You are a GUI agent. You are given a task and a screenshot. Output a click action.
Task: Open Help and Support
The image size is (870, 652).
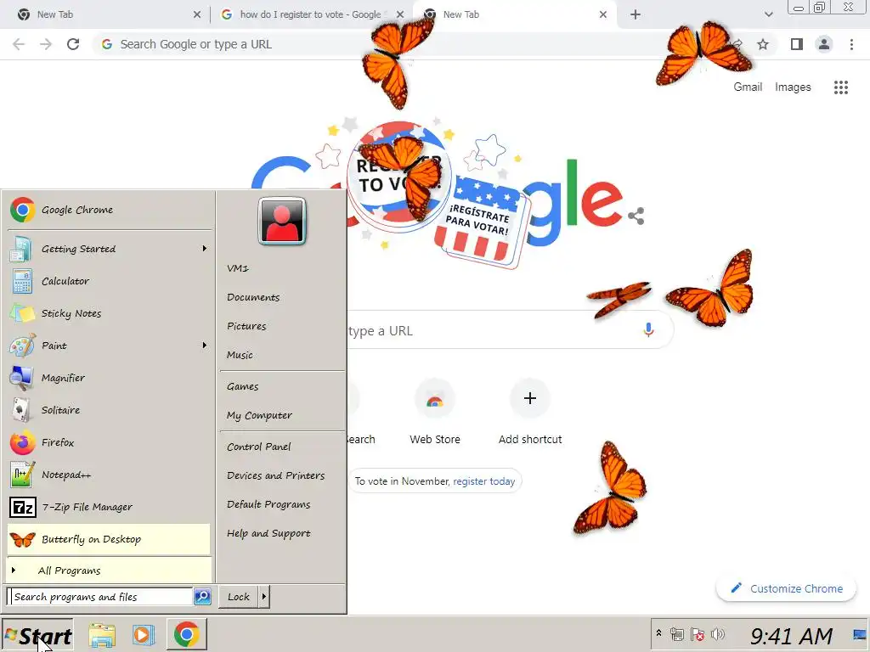[x=268, y=533]
